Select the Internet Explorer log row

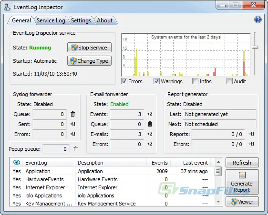[x=112, y=187]
